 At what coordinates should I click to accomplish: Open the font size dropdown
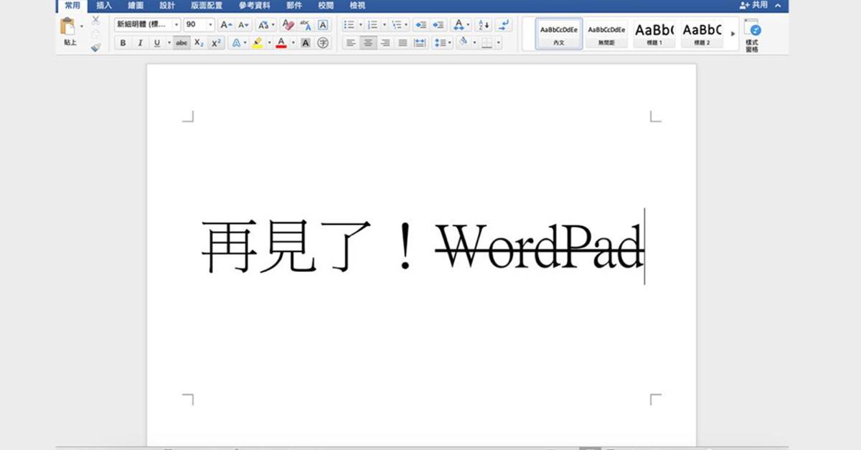pos(210,24)
